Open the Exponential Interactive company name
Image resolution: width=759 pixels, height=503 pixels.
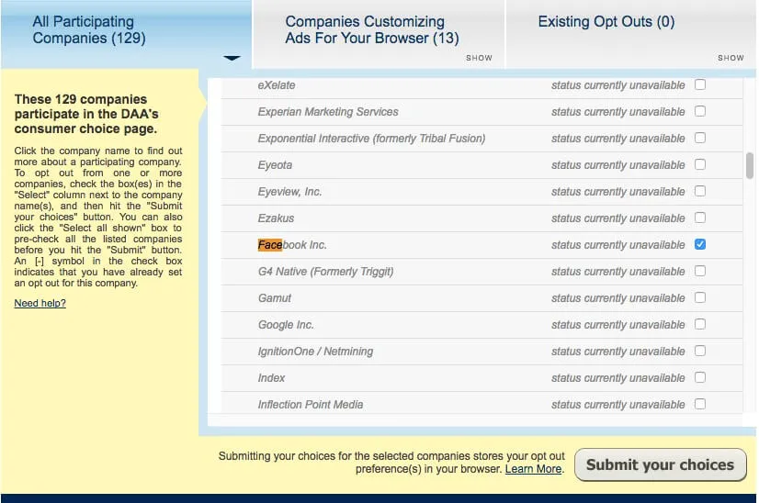(x=371, y=139)
